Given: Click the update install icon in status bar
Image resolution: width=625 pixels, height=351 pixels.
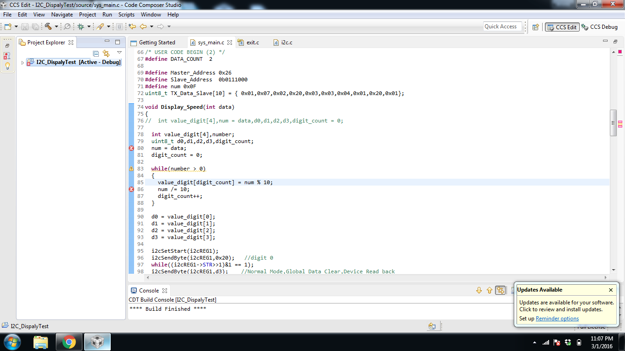Looking at the screenshot, I should click(x=432, y=326).
